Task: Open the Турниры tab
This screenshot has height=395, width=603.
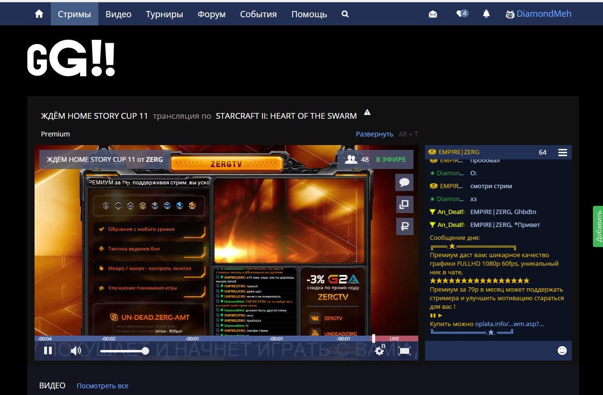Action: (165, 14)
